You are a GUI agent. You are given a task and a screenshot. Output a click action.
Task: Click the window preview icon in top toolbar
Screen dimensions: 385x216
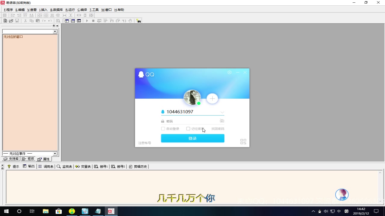pyautogui.click(x=5, y=15)
